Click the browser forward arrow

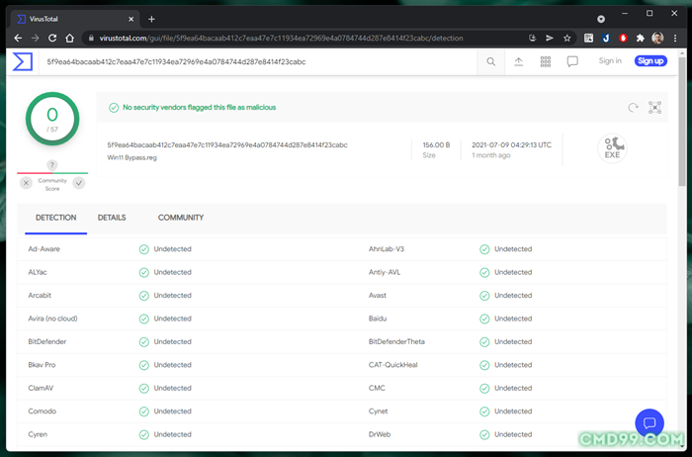(x=36, y=38)
